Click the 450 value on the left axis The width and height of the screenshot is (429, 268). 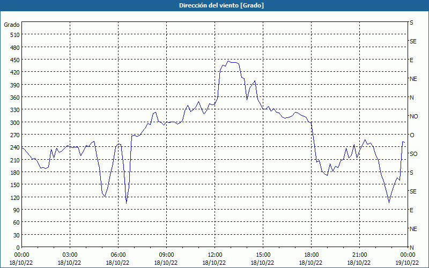[x=16, y=60]
